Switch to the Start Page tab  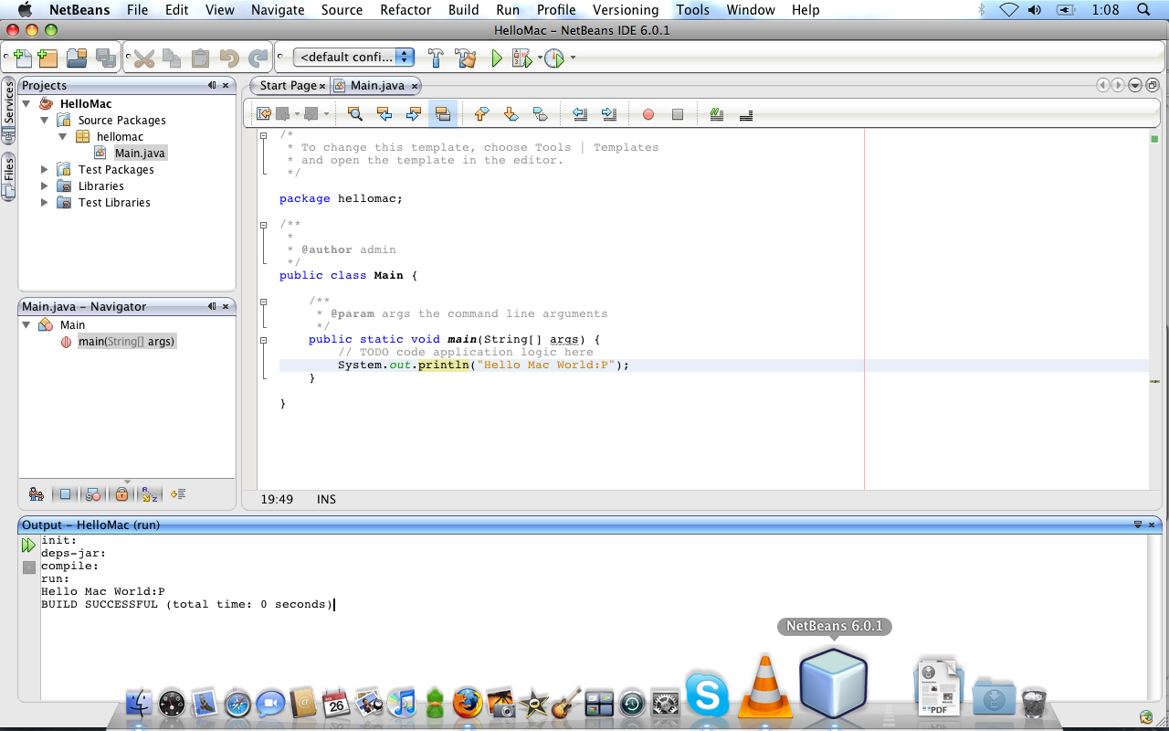(287, 86)
